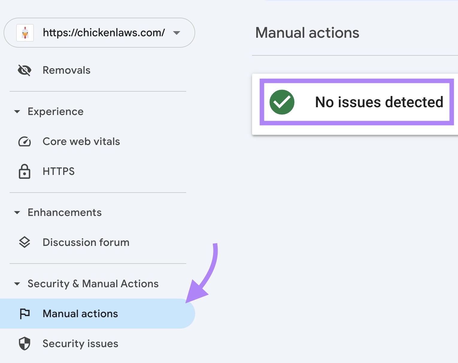458x363 pixels.
Task: Open the property selector dropdown
Action: pos(177,33)
